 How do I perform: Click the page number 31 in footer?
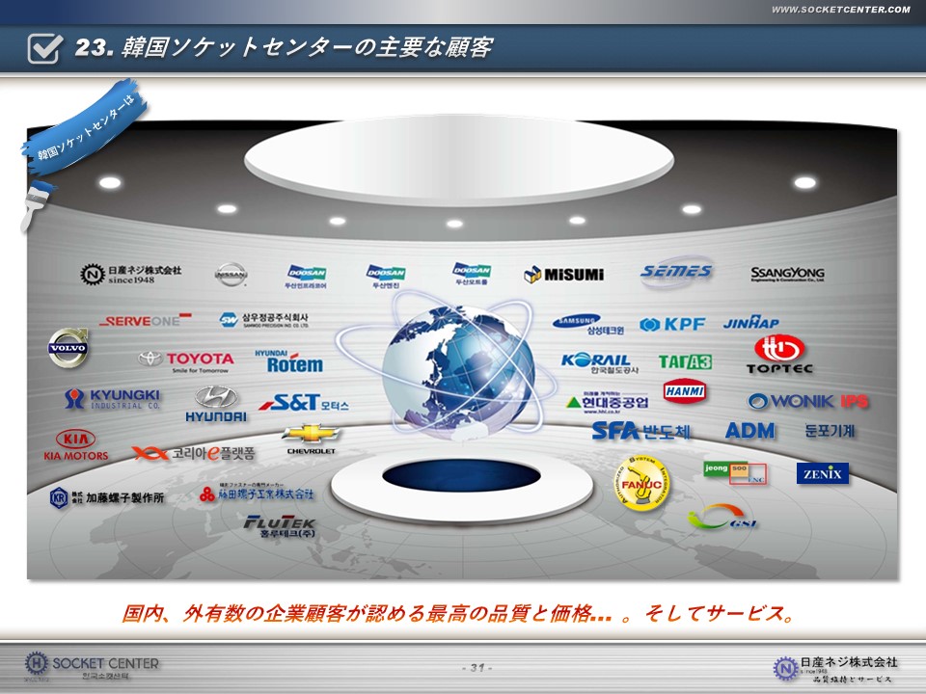[x=477, y=667]
